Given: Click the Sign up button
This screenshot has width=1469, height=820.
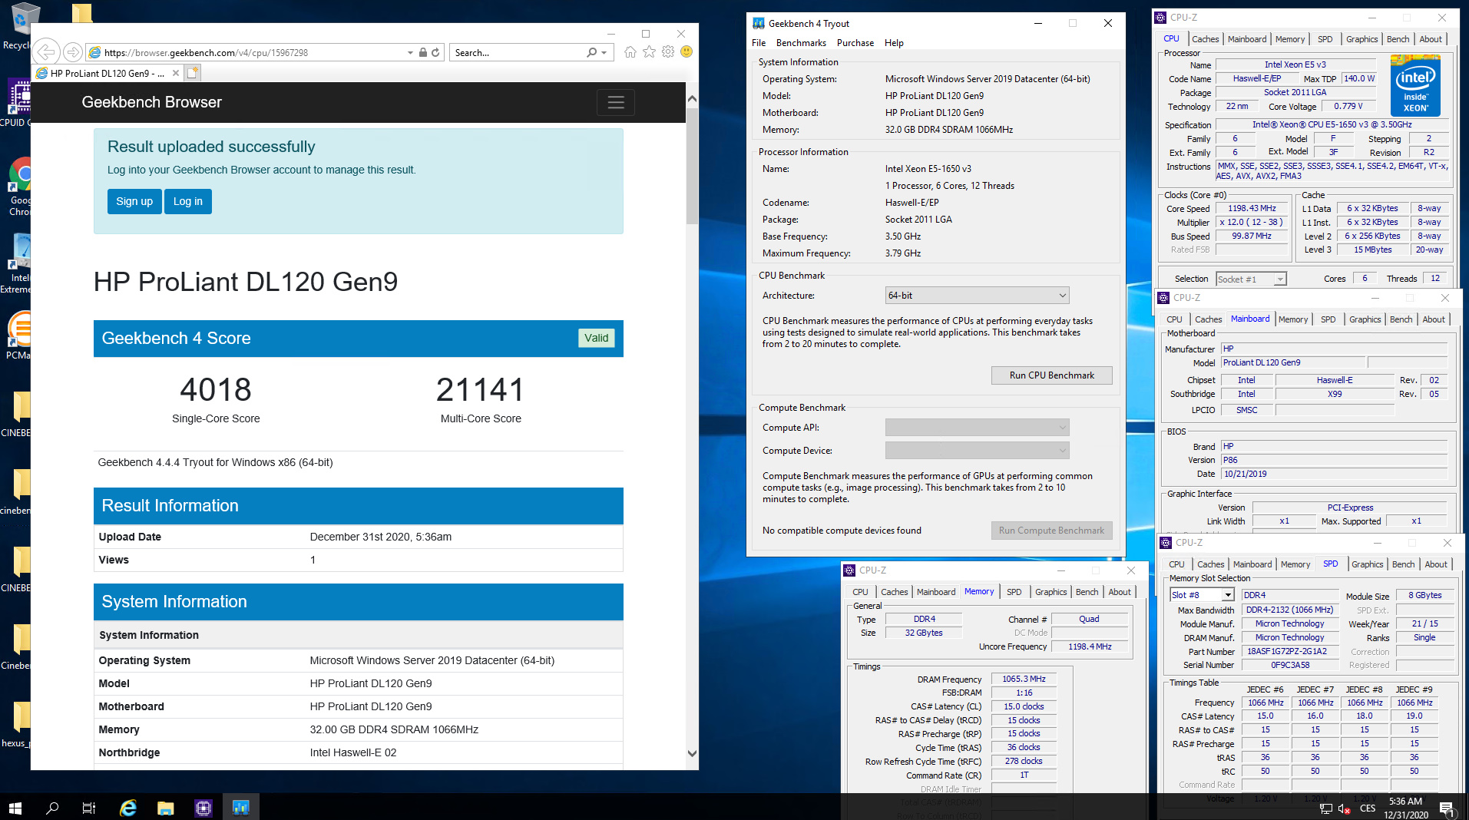Looking at the screenshot, I should point(134,201).
